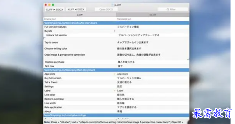235x124 pixels.
Task: Minimize the ja.xliff window
Action: pos(50,5)
